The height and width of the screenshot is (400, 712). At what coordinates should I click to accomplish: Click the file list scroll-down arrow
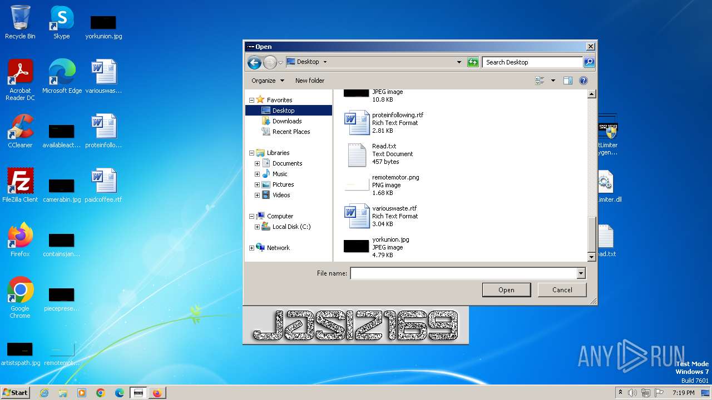click(x=592, y=257)
